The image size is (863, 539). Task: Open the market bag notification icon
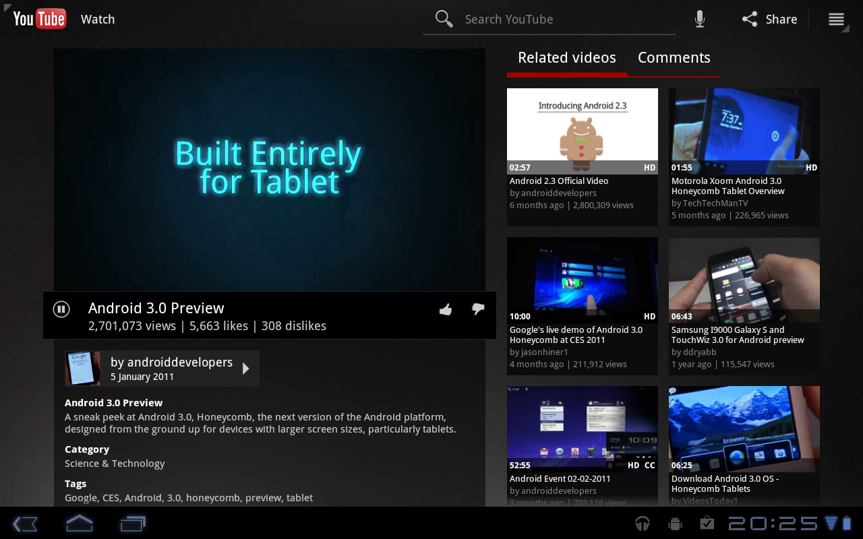coord(707,524)
